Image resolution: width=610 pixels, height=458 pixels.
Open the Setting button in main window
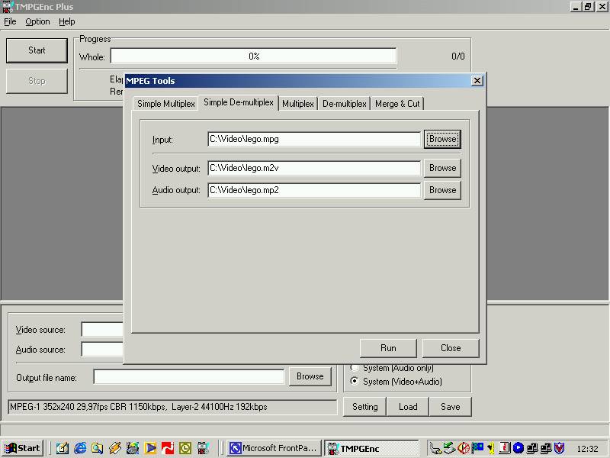365,407
